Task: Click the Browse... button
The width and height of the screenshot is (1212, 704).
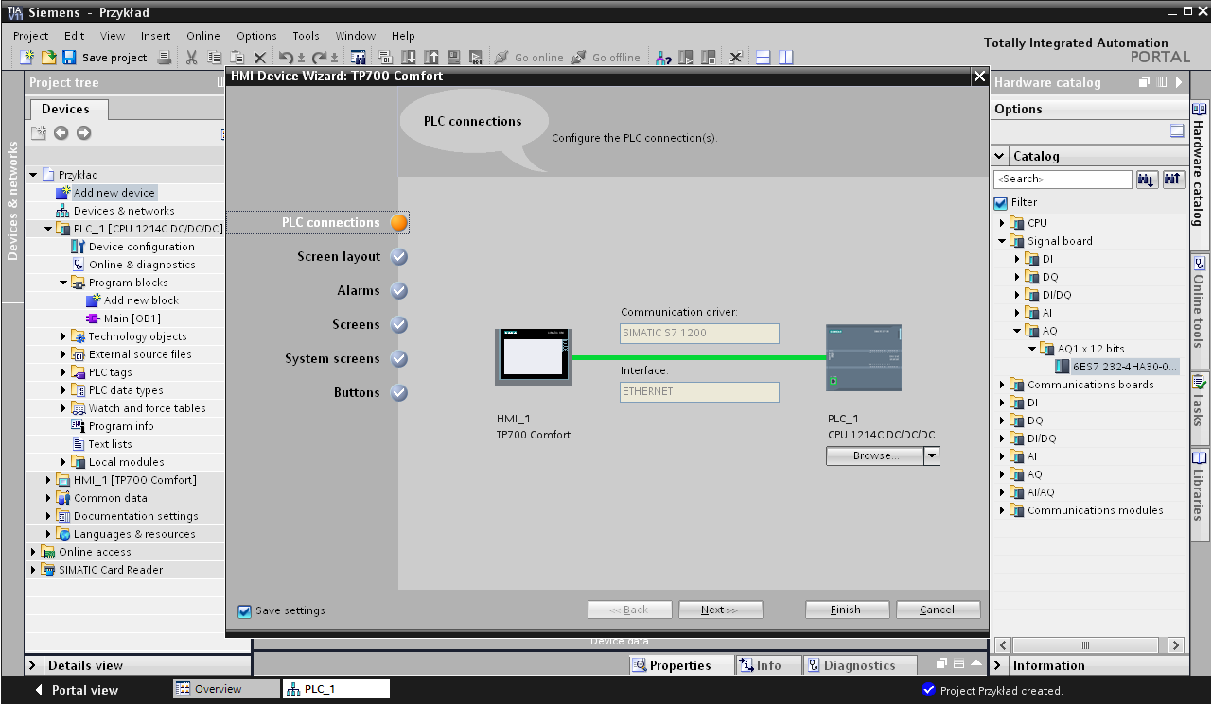Action: (875, 455)
